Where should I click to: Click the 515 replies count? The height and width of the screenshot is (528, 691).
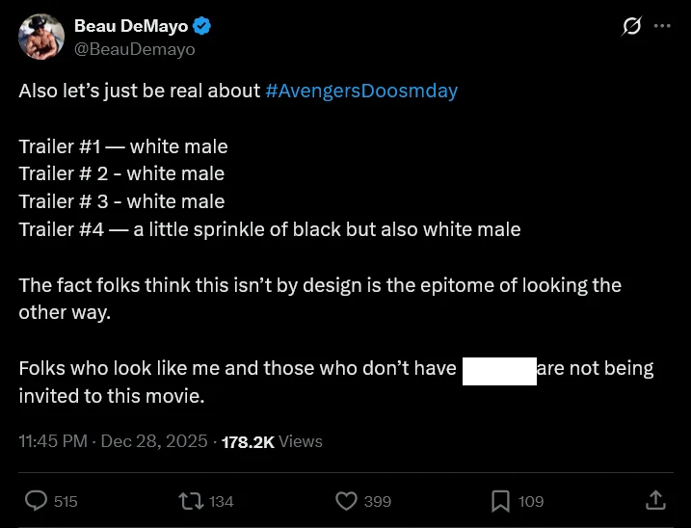[66, 501]
